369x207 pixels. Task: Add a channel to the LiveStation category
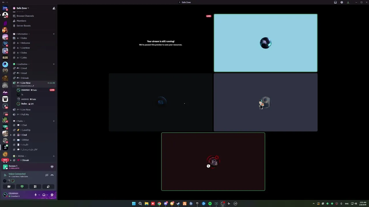coord(54,64)
